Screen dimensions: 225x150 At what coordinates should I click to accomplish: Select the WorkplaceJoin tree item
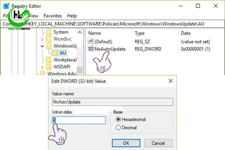65,60
